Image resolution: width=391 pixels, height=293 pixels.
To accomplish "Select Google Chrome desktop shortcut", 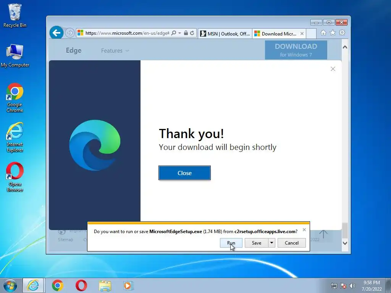I will pyautogui.click(x=15, y=98).
